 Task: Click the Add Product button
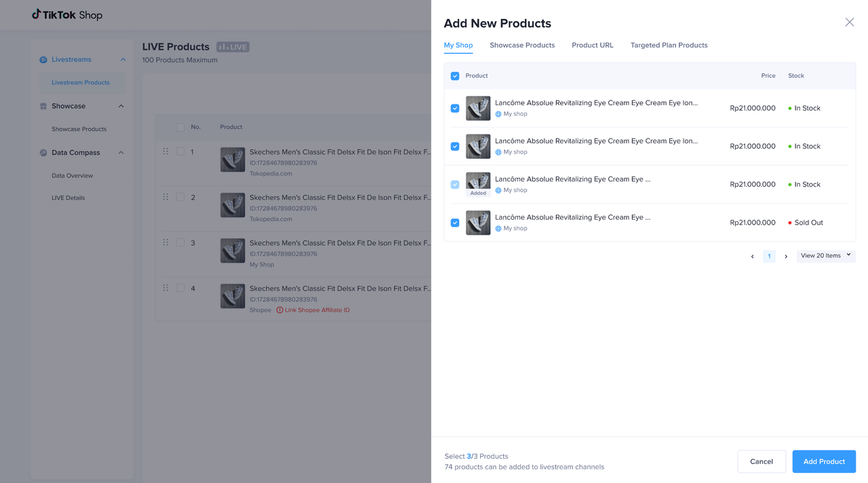pos(824,461)
